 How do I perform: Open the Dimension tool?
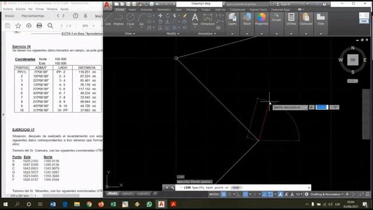point(207,19)
